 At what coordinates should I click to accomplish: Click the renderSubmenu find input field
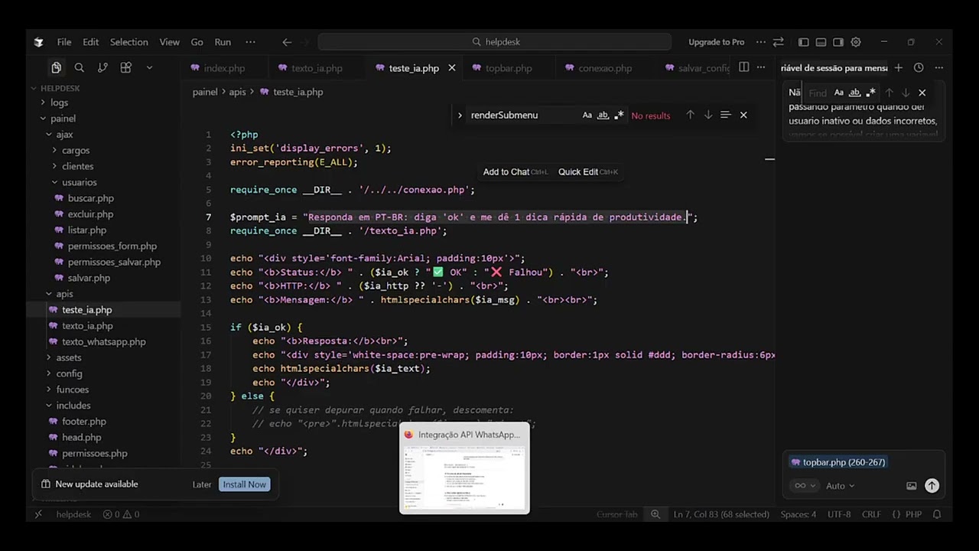coord(522,115)
